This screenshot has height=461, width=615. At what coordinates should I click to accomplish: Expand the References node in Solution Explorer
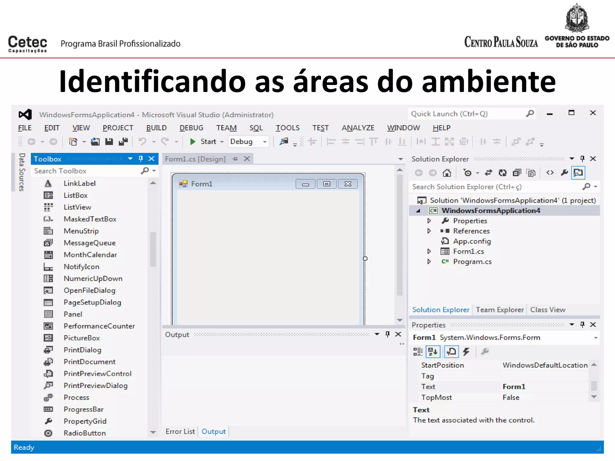429,231
